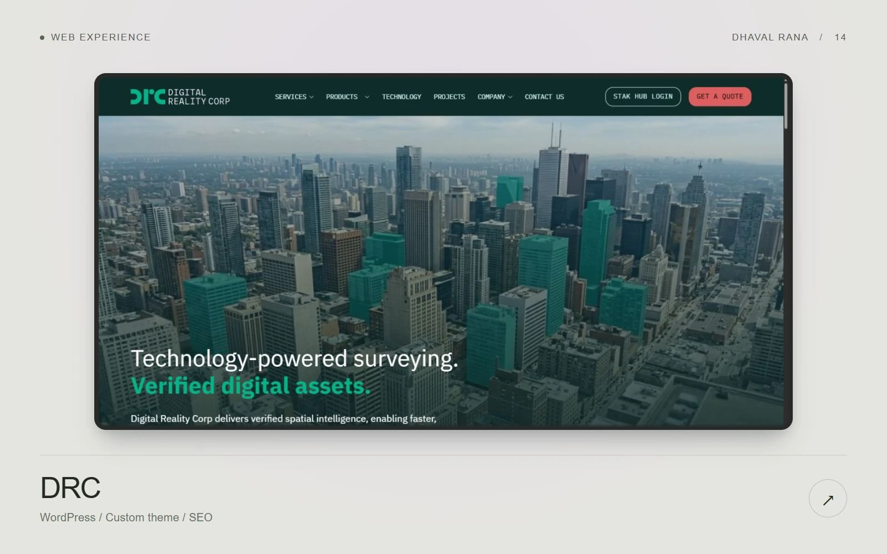Image resolution: width=887 pixels, height=554 pixels.
Task: Open the Services menu label
Action: (x=290, y=97)
